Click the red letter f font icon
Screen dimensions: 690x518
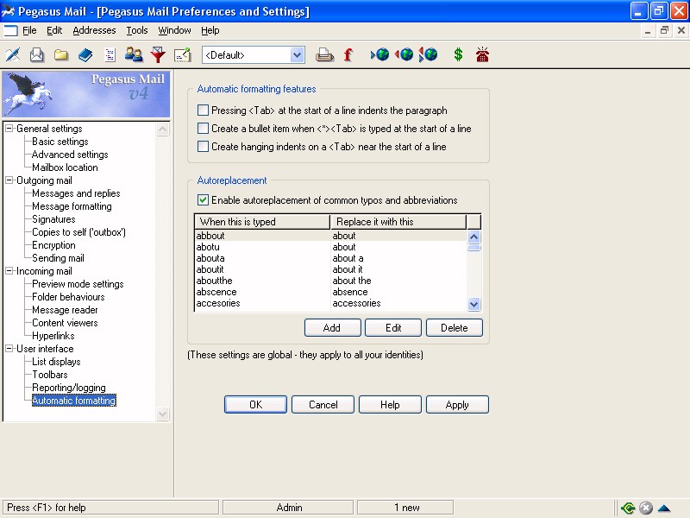click(x=348, y=54)
